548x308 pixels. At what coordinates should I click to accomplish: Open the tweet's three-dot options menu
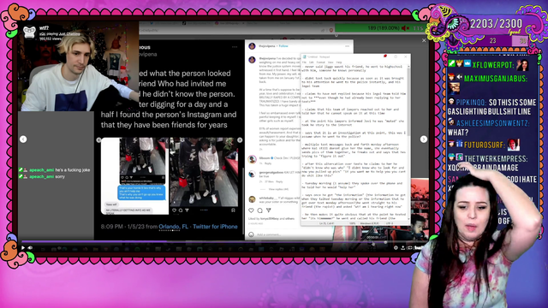coord(235,47)
